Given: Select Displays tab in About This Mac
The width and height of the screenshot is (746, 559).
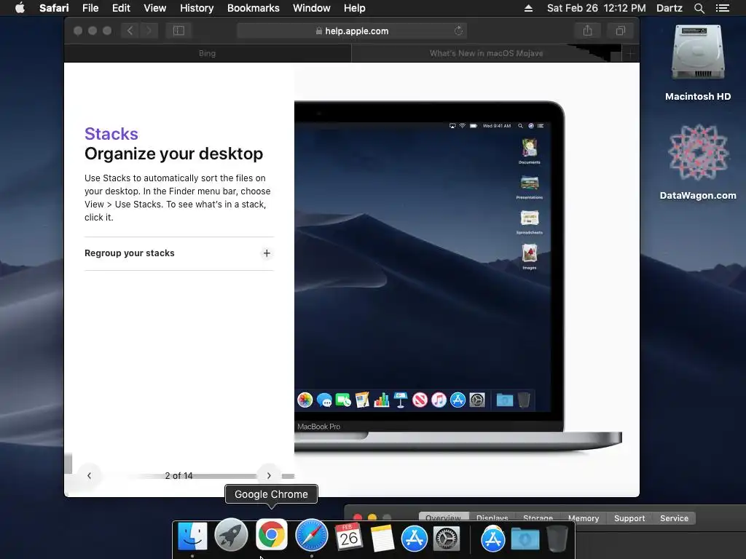Looking at the screenshot, I should [492, 518].
